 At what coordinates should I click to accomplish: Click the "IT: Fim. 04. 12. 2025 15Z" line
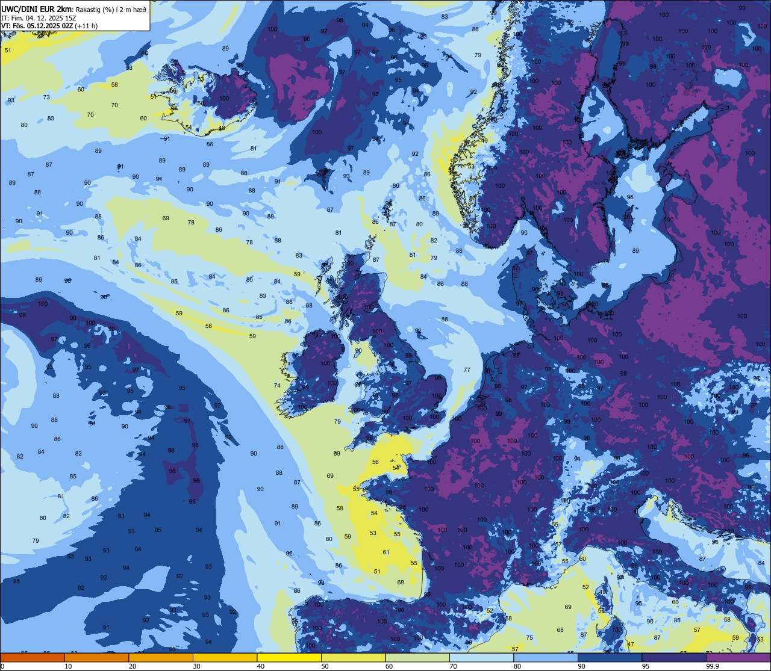(40, 18)
